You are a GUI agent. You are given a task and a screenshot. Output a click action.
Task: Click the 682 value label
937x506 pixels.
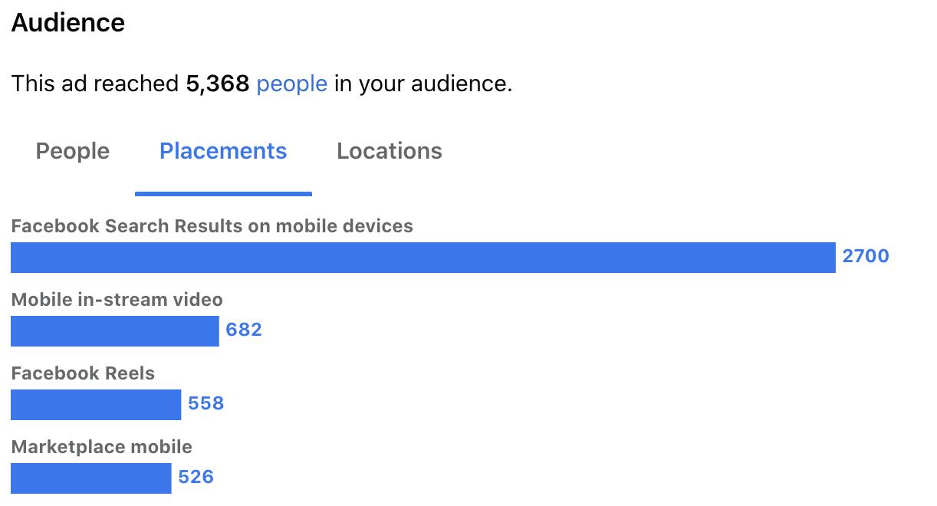(244, 330)
